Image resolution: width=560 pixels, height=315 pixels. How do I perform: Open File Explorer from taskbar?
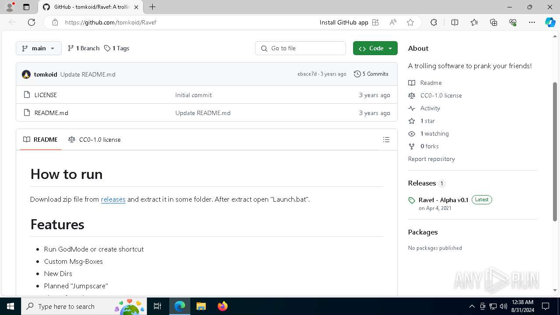[201, 306]
